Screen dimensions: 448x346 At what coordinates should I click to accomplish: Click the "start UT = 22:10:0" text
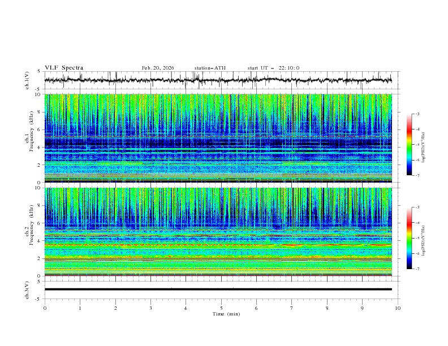[273, 68]
